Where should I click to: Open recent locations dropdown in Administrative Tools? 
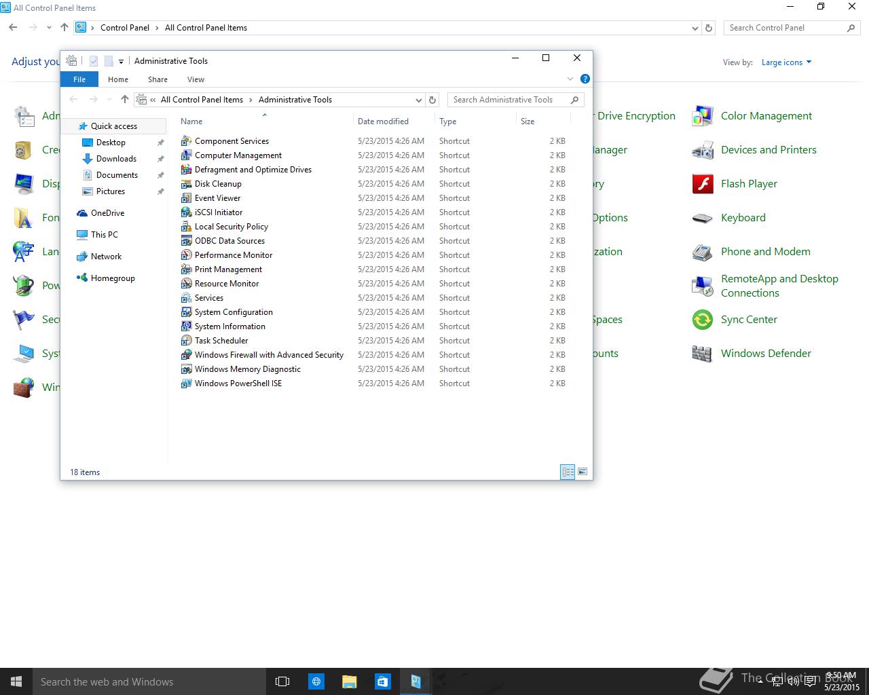pyautogui.click(x=109, y=100)
